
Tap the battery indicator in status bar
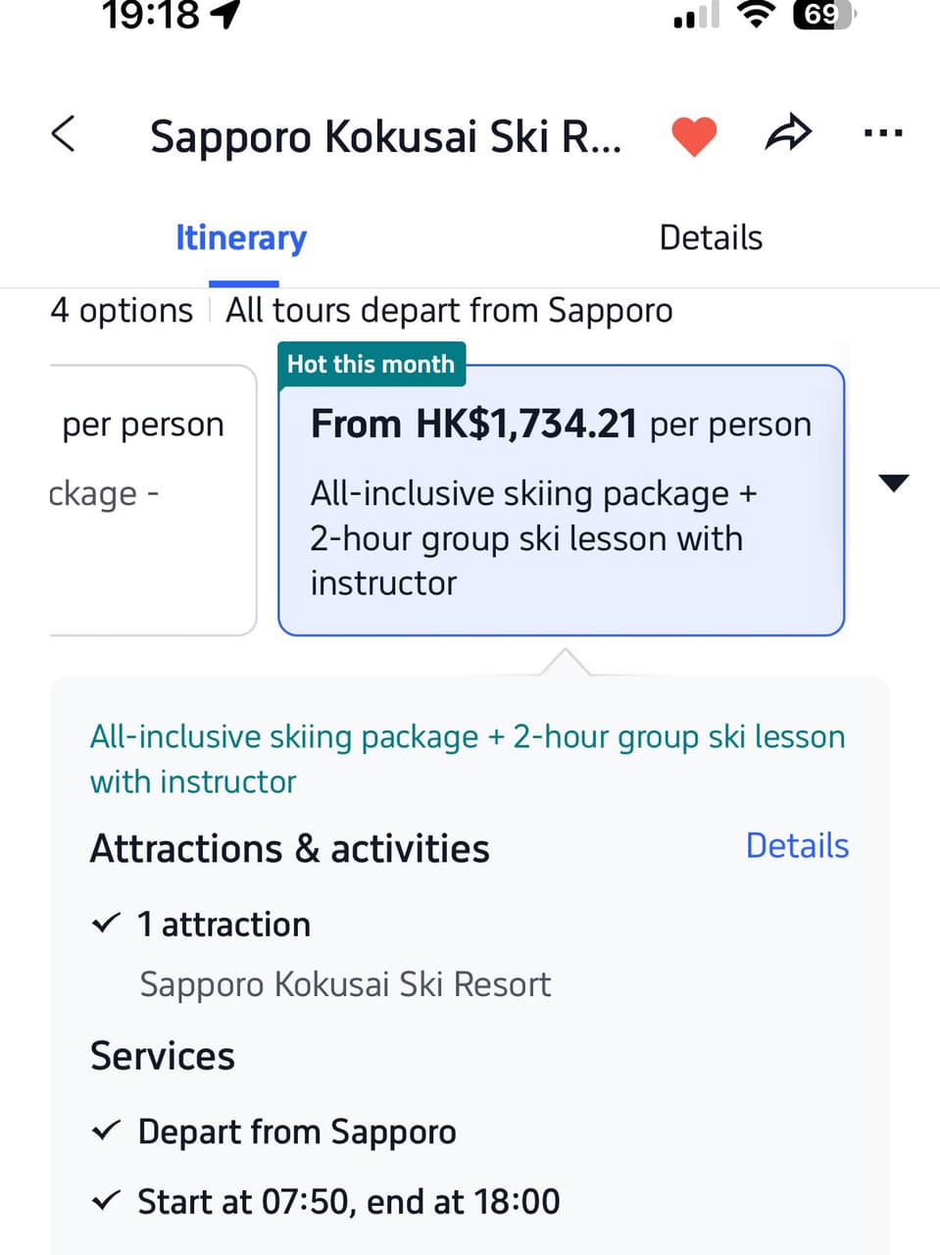coord(825,15)
